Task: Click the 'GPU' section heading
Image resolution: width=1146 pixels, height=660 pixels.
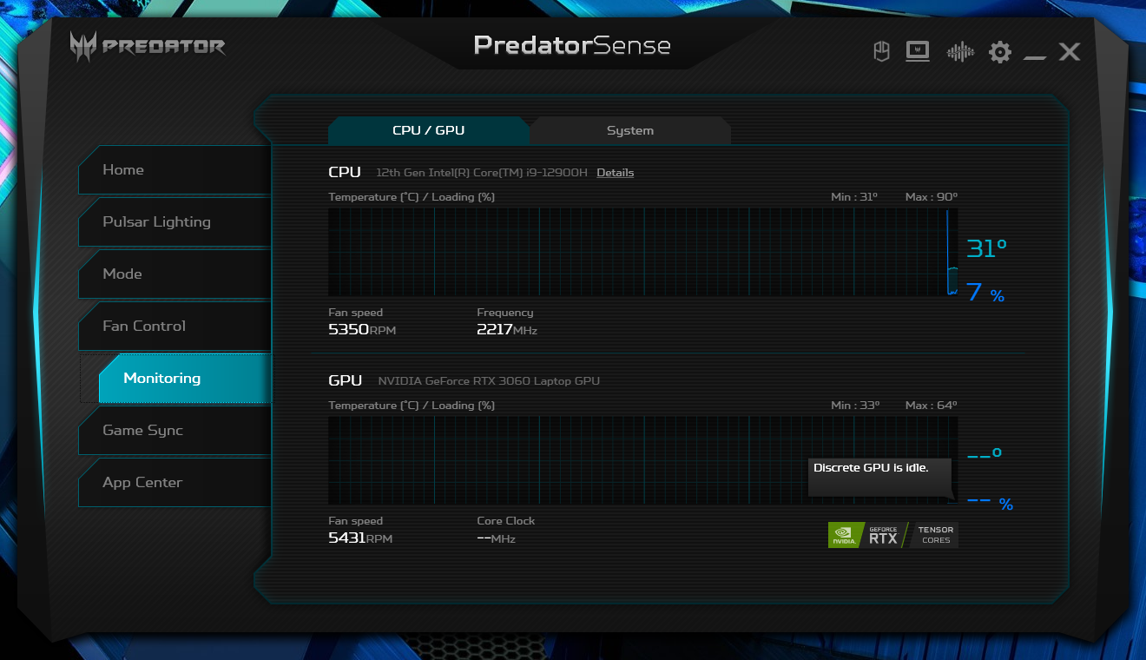Action: [x=346, y=380]
